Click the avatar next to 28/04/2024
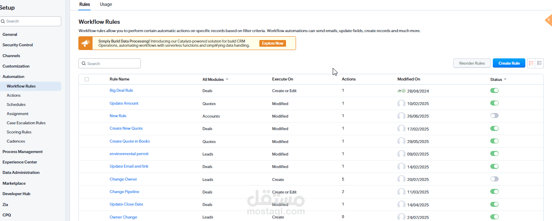 coord(401,90)
